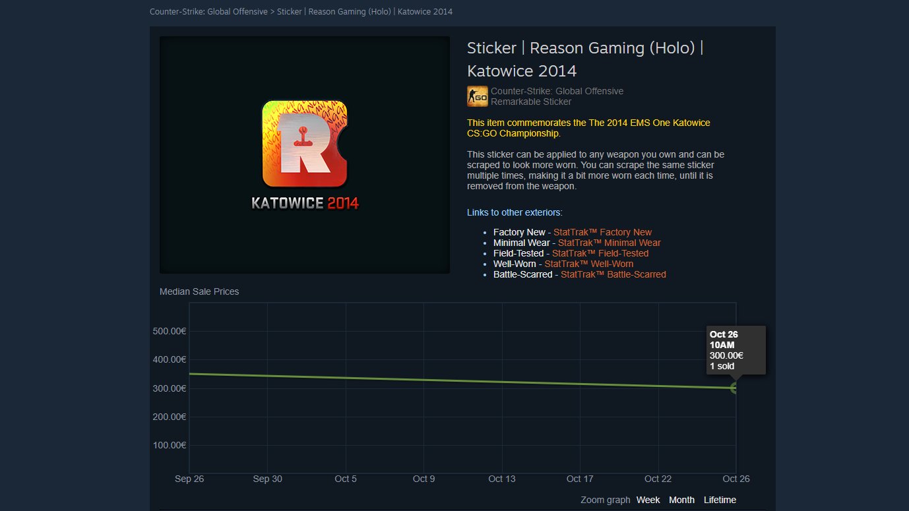
Task: Click the Oct 9 date label
Action: [423, 479]
